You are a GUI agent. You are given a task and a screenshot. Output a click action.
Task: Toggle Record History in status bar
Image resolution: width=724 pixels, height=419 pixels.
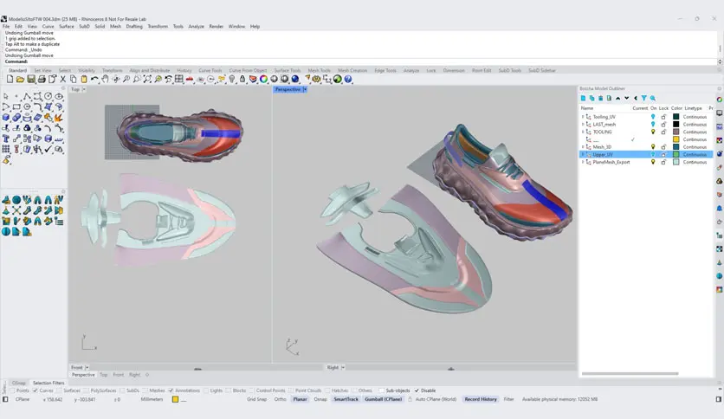(x=481, y=399)
